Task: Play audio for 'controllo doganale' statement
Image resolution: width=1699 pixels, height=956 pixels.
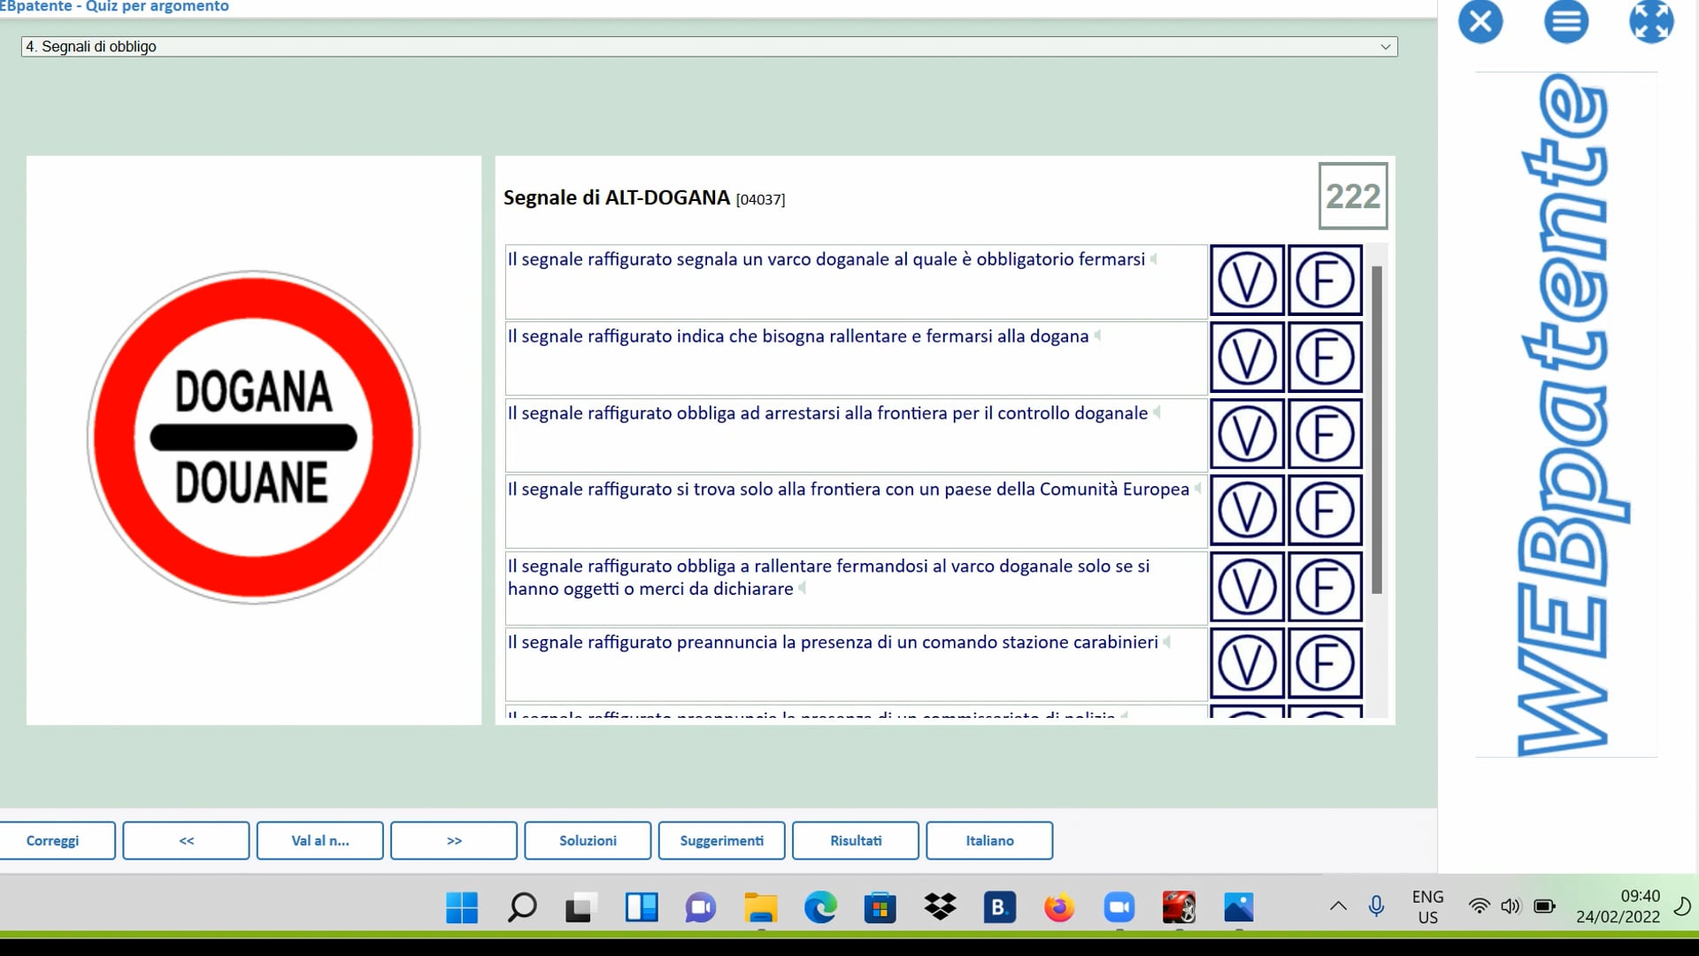Action: click(1157, 412)
